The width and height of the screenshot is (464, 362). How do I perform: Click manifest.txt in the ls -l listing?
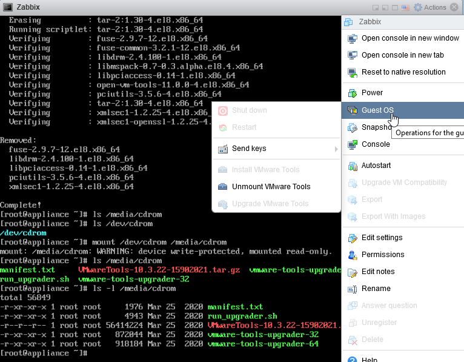(x=235, y=307)
